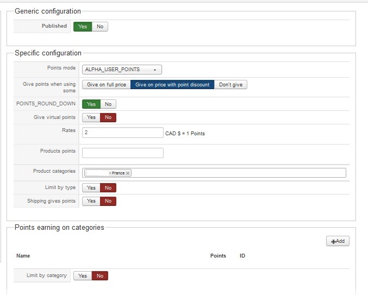
Task: Set Shipping gives points to No
Action: [x=108, y=201]
